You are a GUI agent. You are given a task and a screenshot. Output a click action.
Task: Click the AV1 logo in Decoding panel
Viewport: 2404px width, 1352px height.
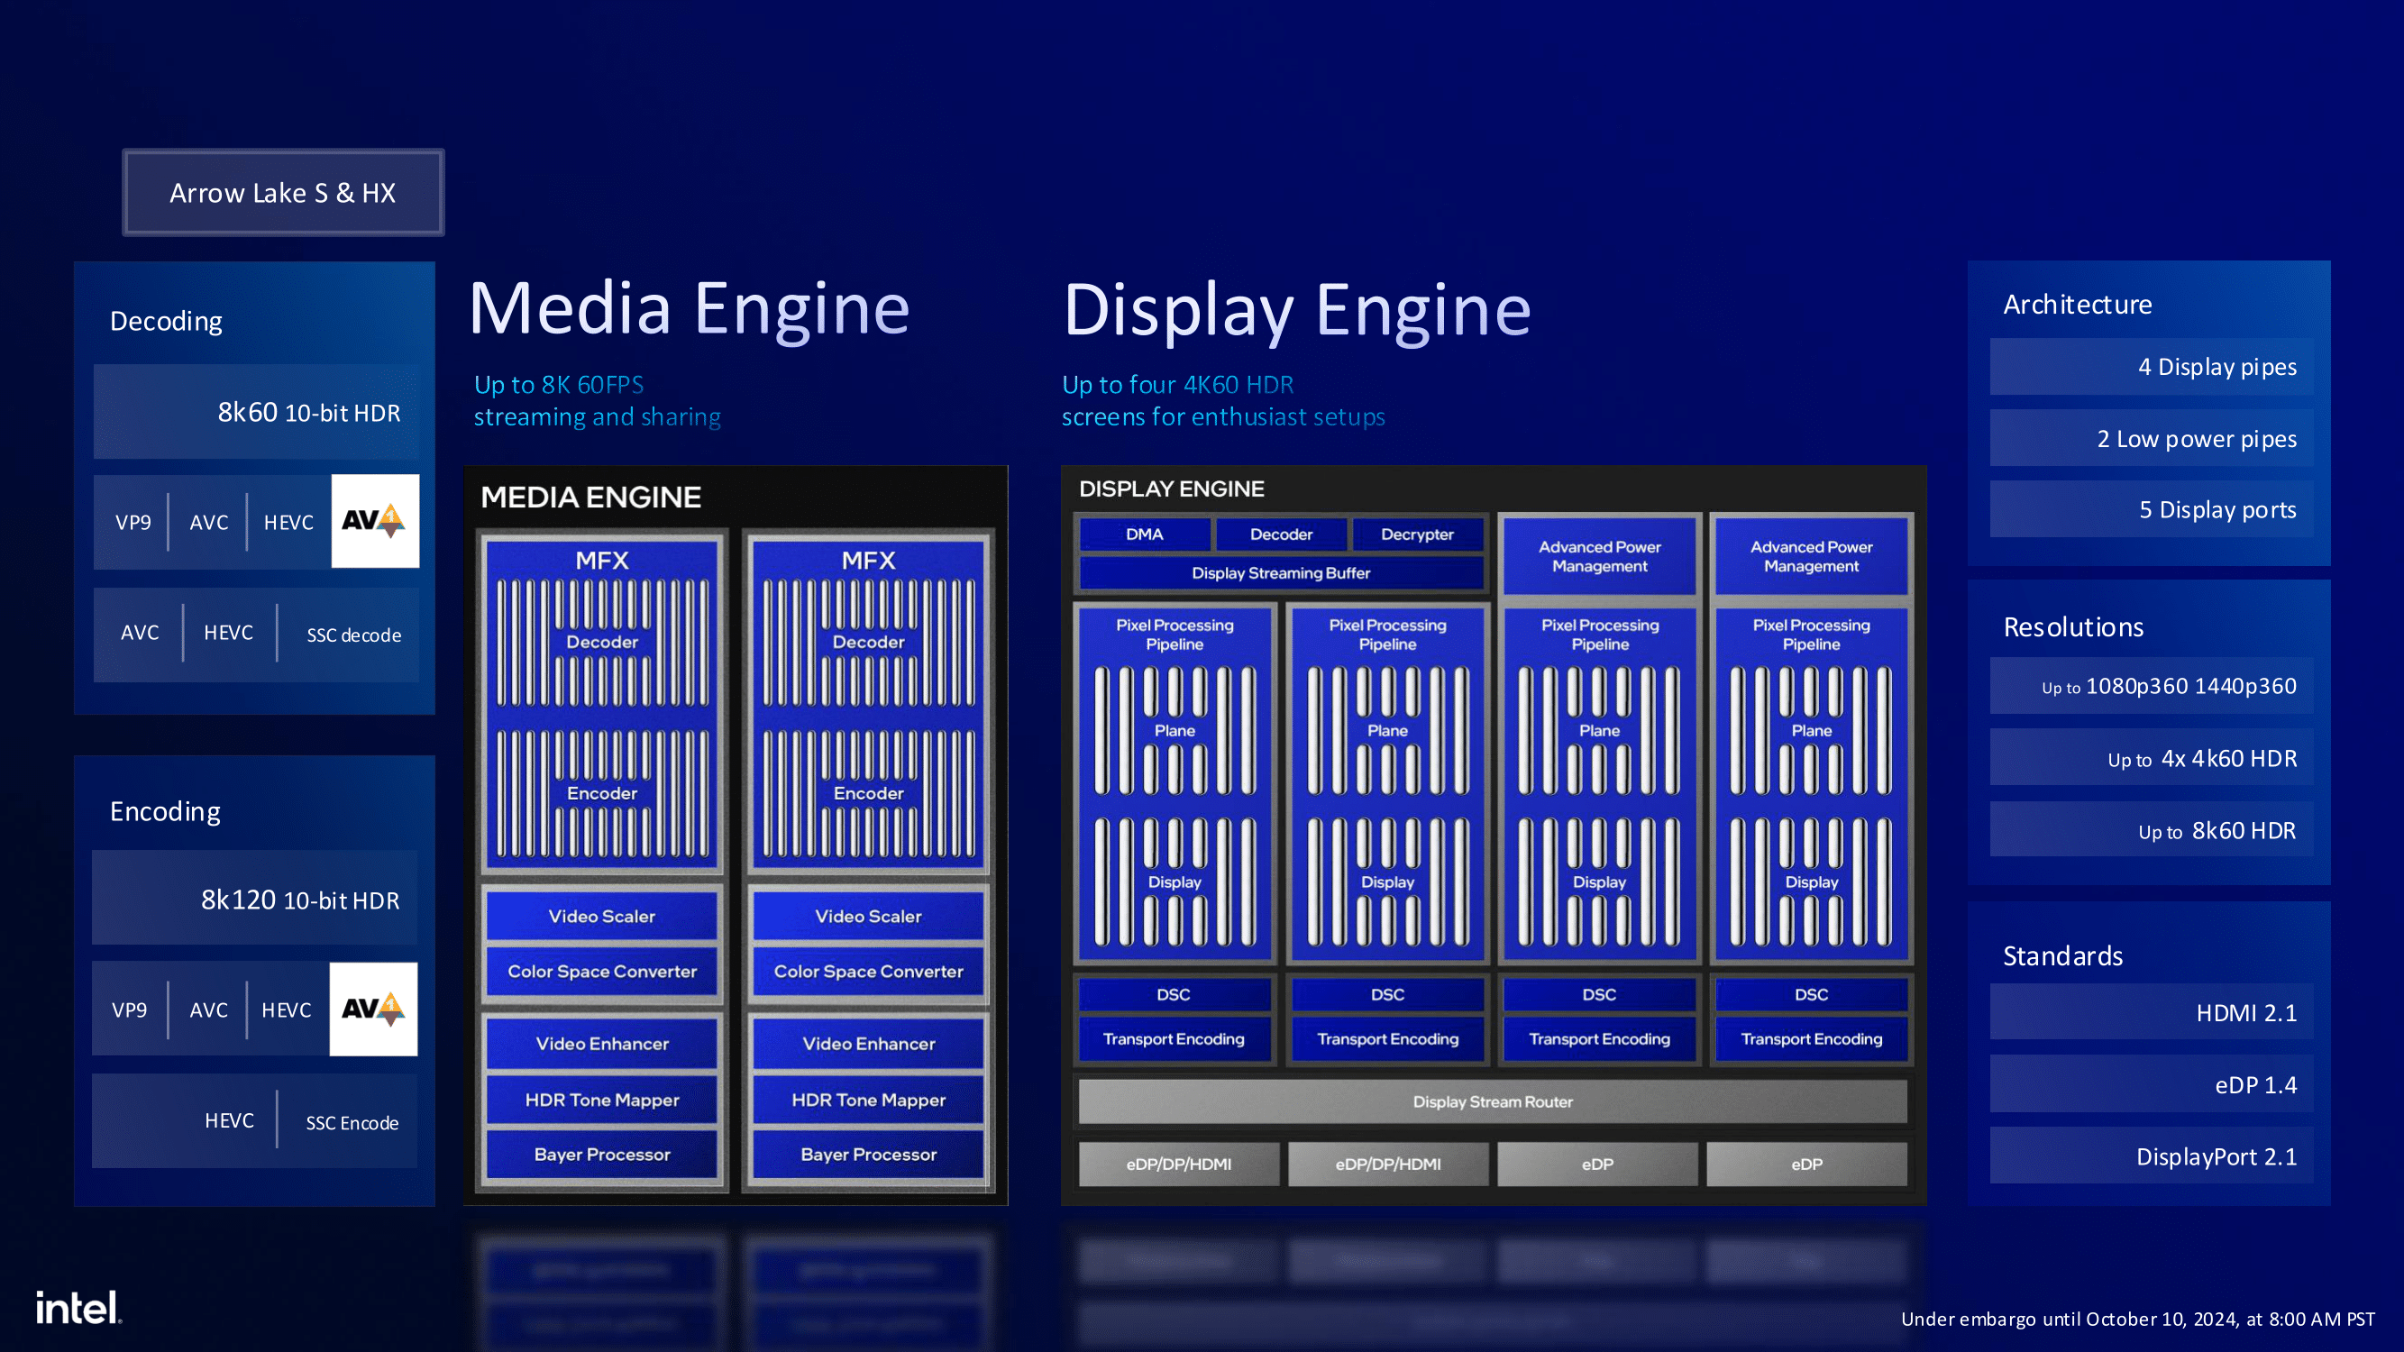[374, 521]
